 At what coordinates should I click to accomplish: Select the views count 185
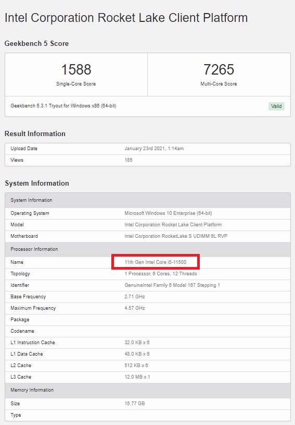point(129,160)
